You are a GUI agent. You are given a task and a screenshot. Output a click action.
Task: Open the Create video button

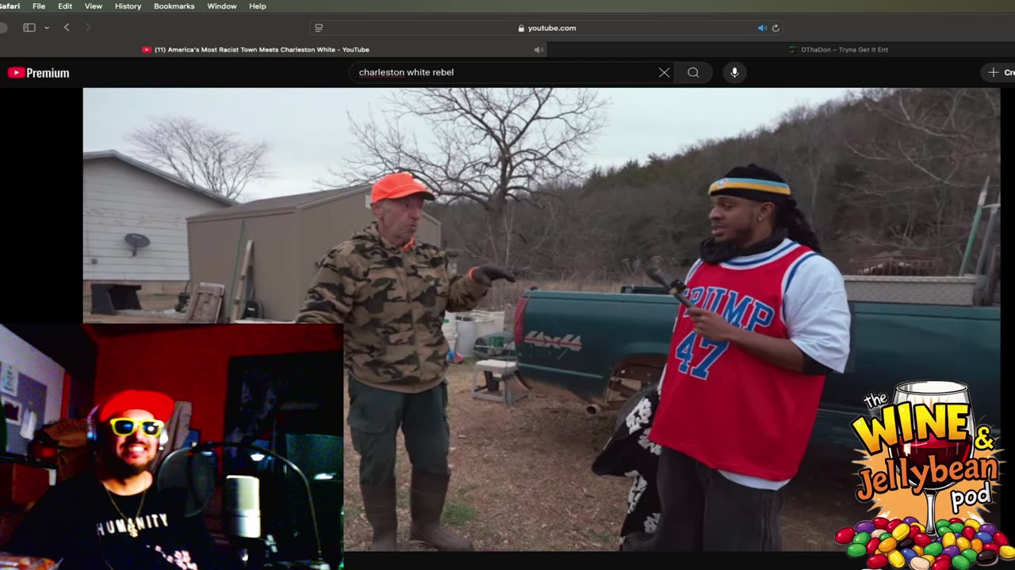coord(999,72)
